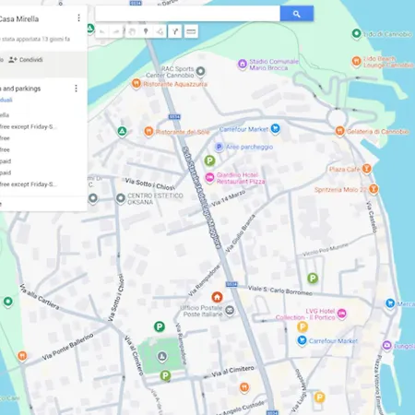This screenshot has height=415, width=415.
Task: Redo the map edit
Action: pyautogui.click(x=116, y=31)
